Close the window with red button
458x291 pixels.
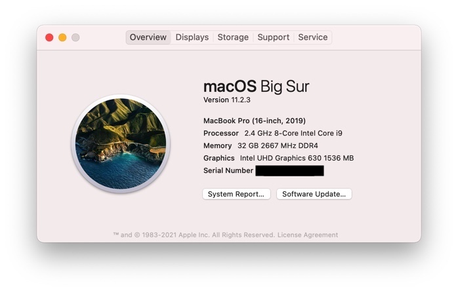coord(49,37)
